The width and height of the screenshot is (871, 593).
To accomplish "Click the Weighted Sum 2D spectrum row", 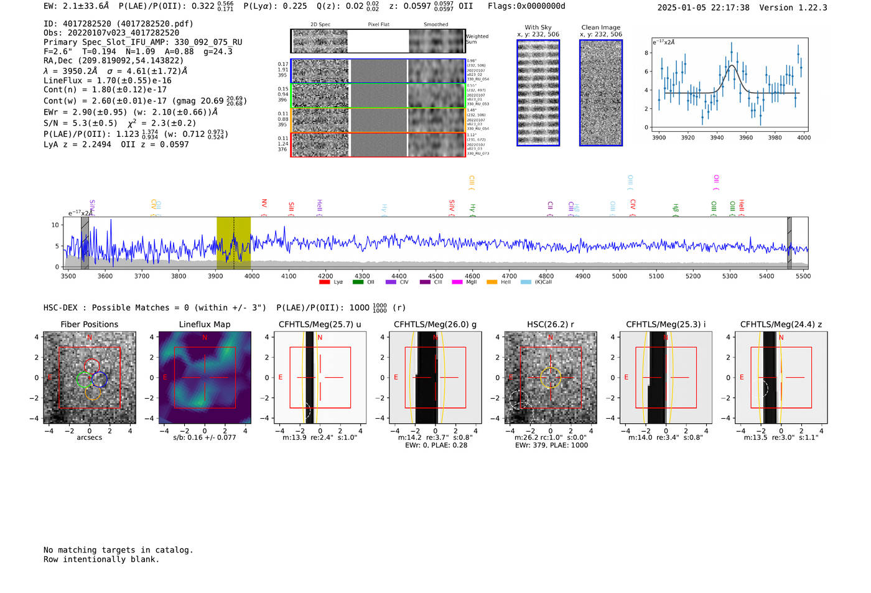I will pyautogui.click(x=378, y=41).
